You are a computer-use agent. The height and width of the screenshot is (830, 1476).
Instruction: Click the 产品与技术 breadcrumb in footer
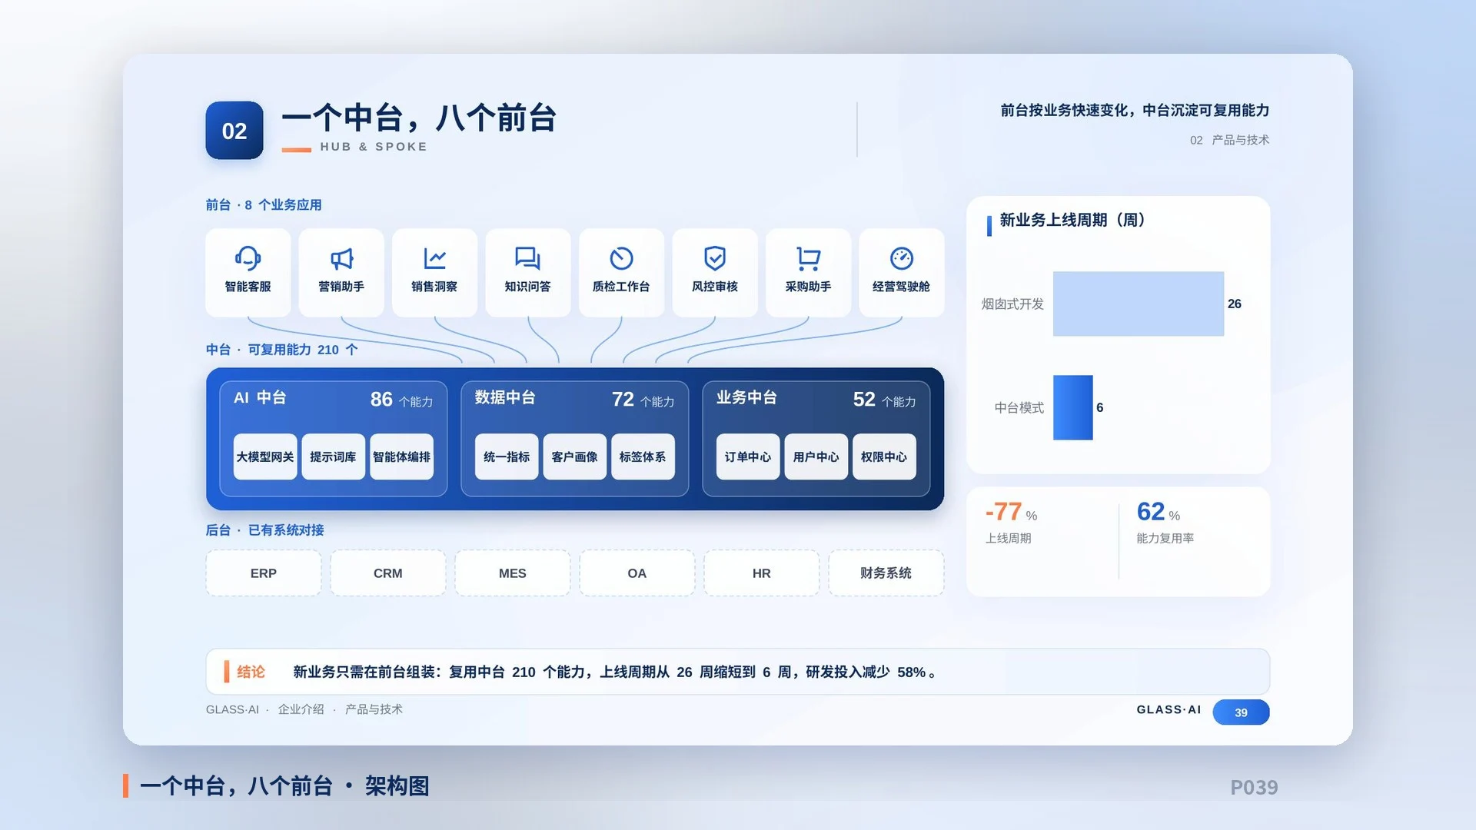pyautogui.click(x=374, y=709)
